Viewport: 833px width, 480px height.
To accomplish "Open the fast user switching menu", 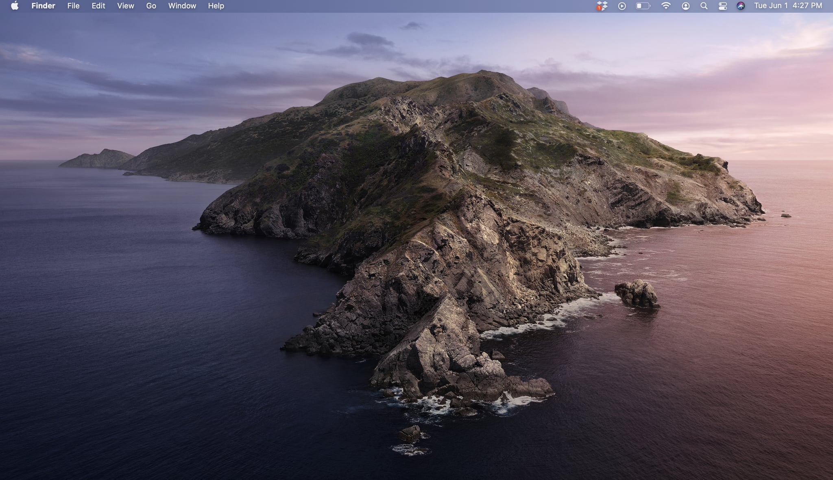I will coord(685,6).
